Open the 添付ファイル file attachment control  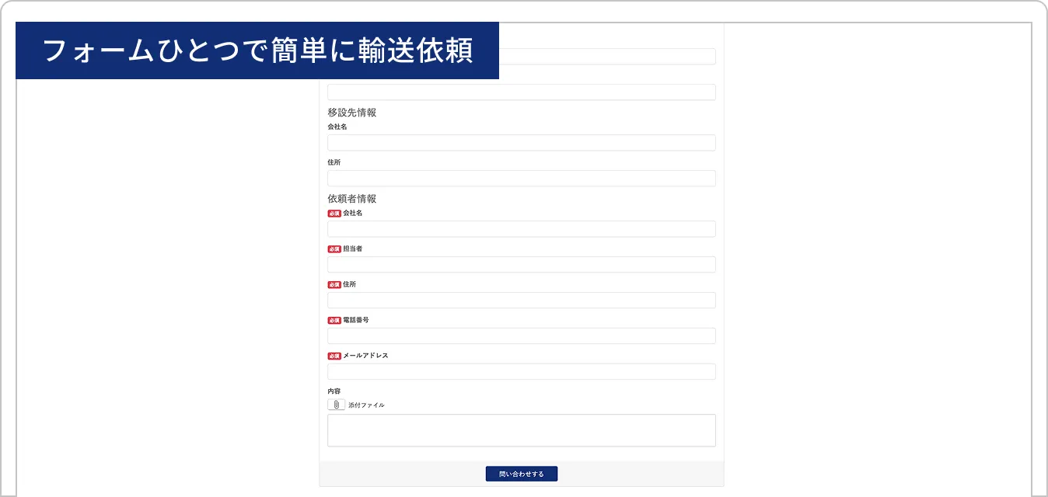point(335,404)
